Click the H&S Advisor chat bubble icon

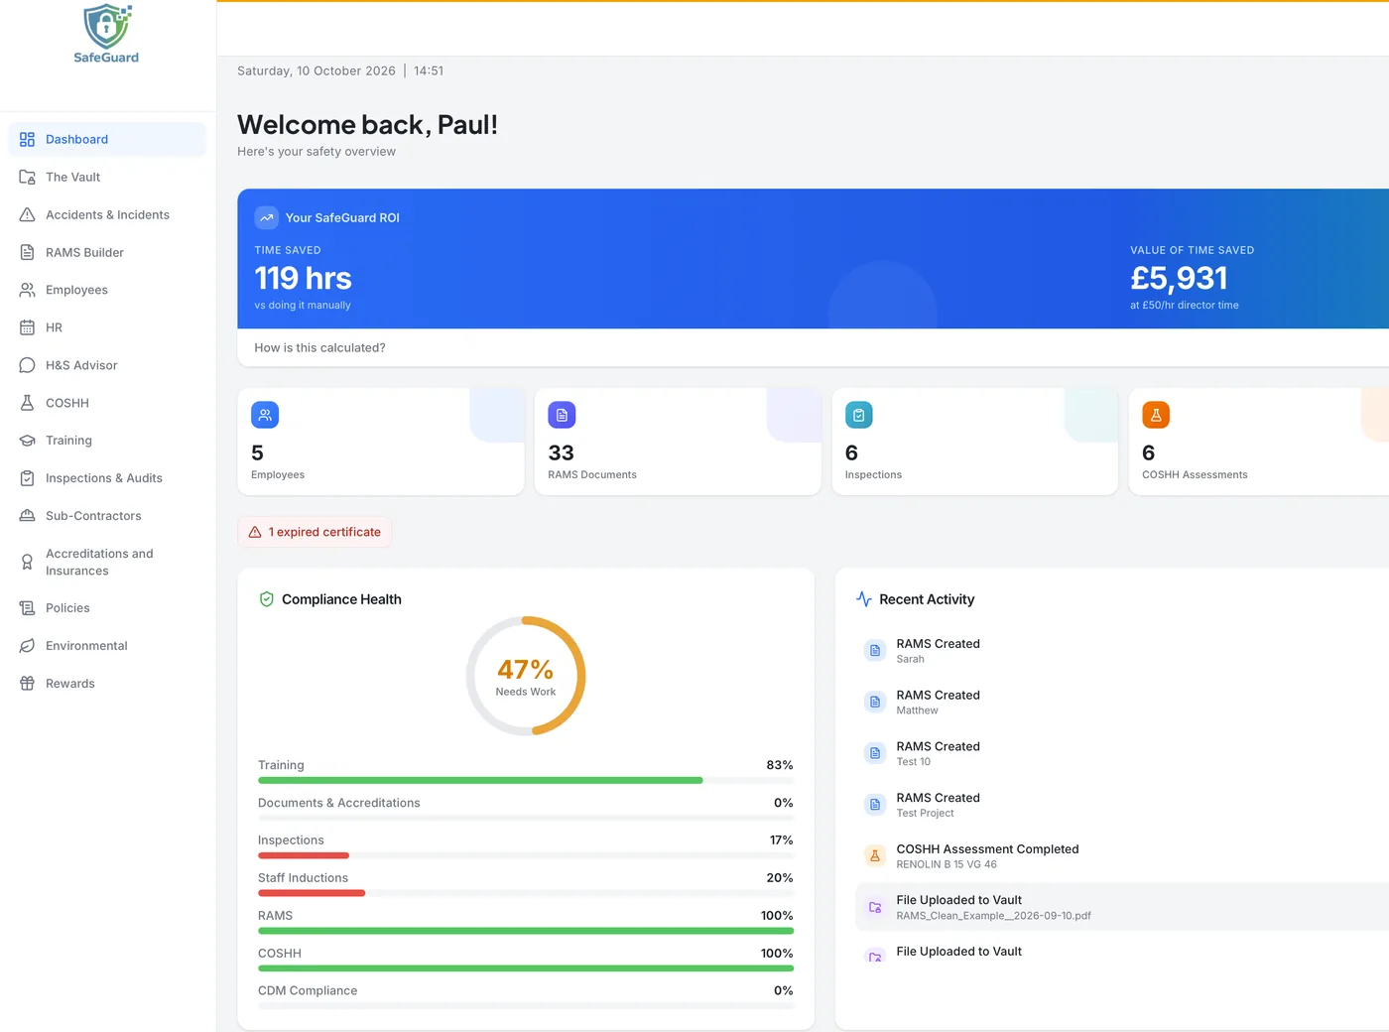click(x=28, y=366)
